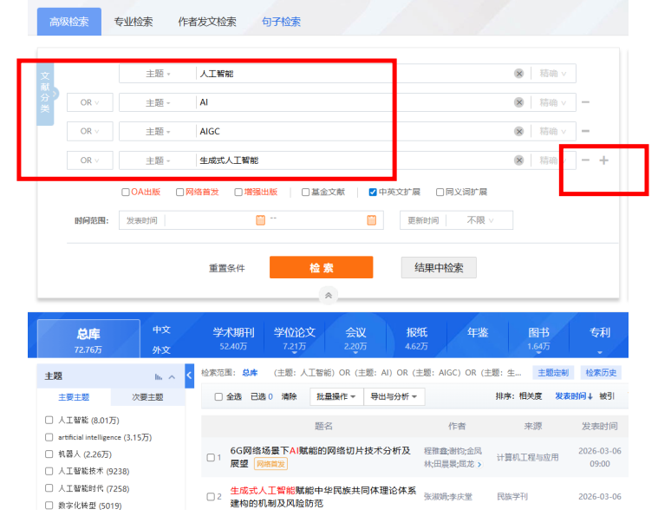This screenshot has width=671, height=516.
Task: Show the 主题 chart visualization icon
Action: pos(159,376)
